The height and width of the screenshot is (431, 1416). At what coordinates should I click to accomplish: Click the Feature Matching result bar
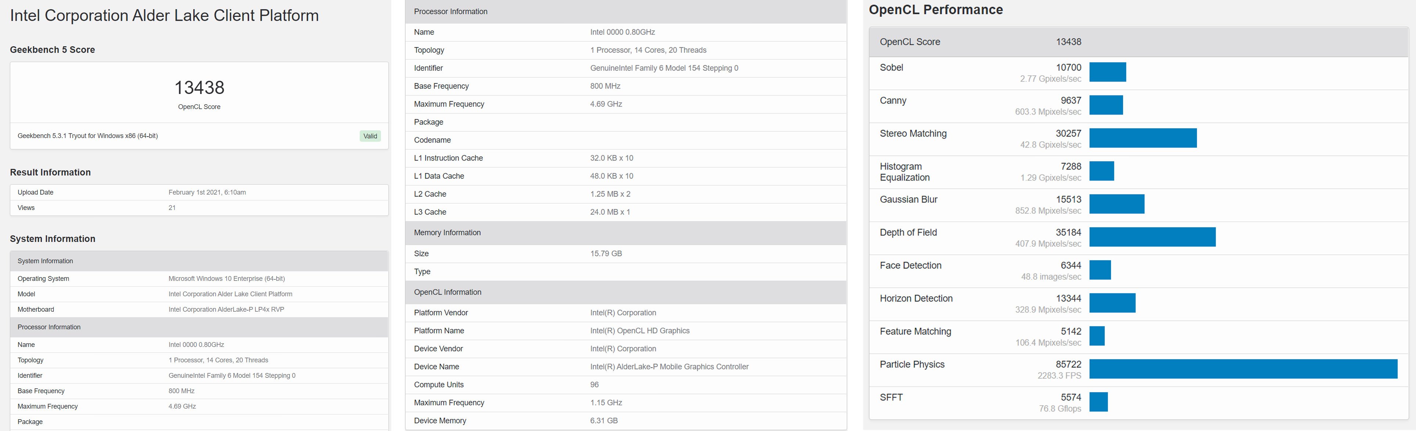pyautogui.click(x=1097, y=336)
